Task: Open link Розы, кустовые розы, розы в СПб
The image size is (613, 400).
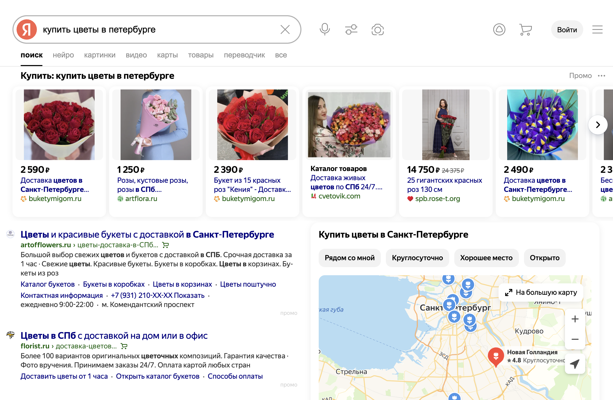Action: tap(152, 185)
